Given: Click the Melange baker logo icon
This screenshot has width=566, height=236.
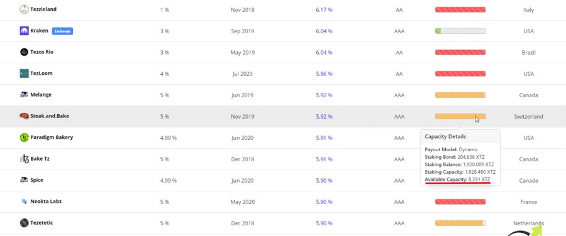Looking at the screenshot, I should 24,95.
